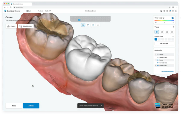Image resolution: width=181 pixels, height=115 pixels.
Task: Select the highlighted crown tooth tool icon
Action: 83,25
